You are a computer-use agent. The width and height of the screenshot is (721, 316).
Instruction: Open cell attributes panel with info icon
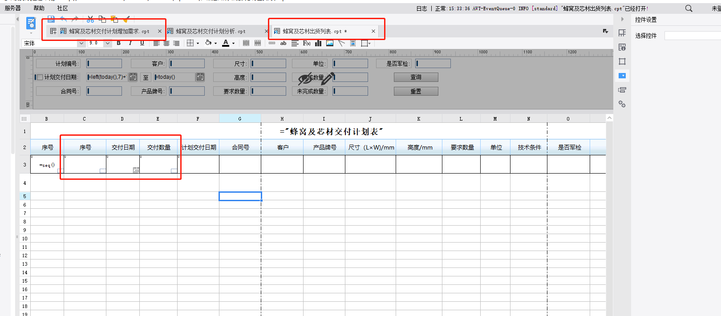(622, 47)
